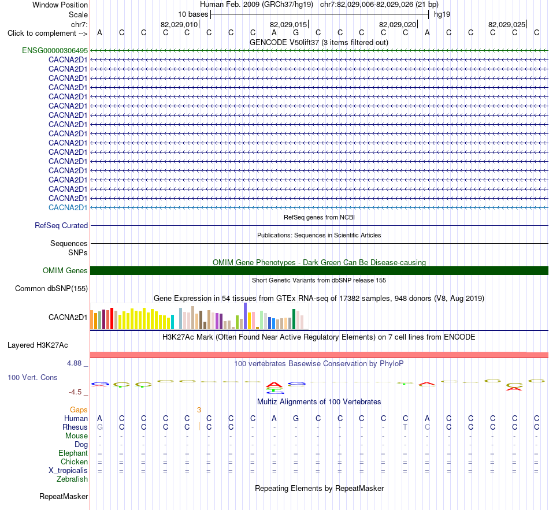Select the ENSG00000306495 gene label
The width and height of the screenshot is (549, 510).
55,50
